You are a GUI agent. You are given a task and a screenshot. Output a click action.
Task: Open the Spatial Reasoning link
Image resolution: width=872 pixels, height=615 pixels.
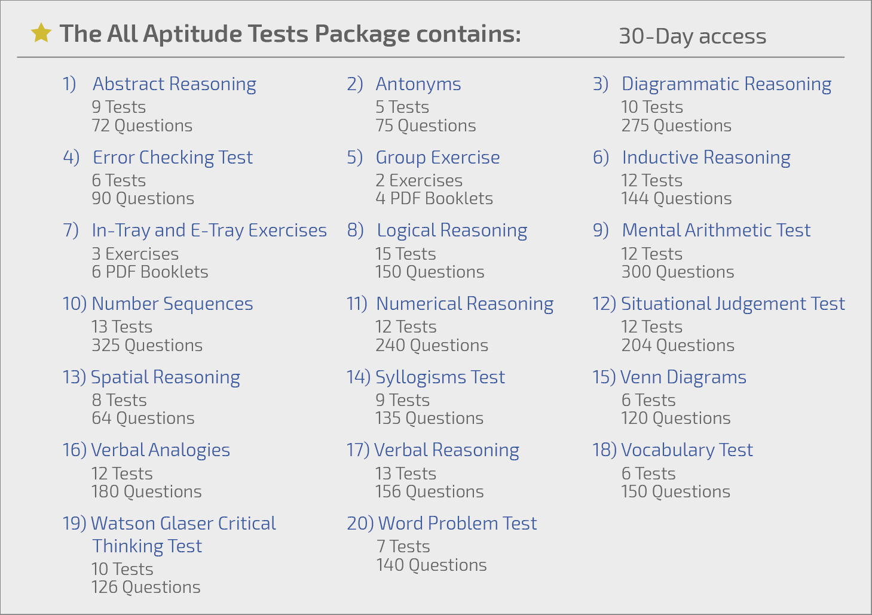(x=165, y=377)
